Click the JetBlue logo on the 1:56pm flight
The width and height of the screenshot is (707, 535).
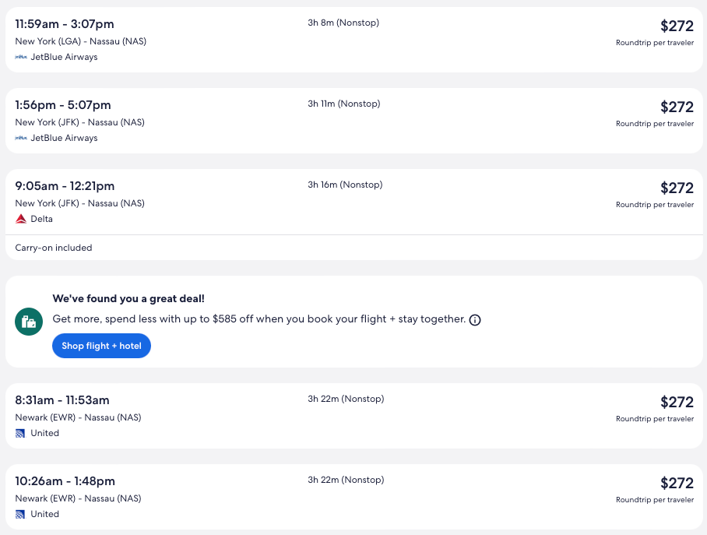pyautogui.click(x=21, y=138)
